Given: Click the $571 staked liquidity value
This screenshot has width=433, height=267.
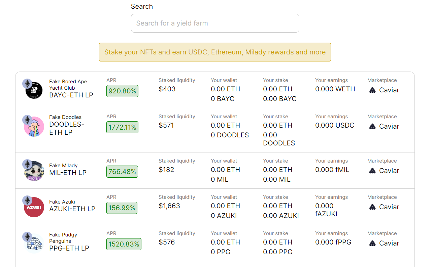Looking at the screenshot, I should (x=166, y=125).
